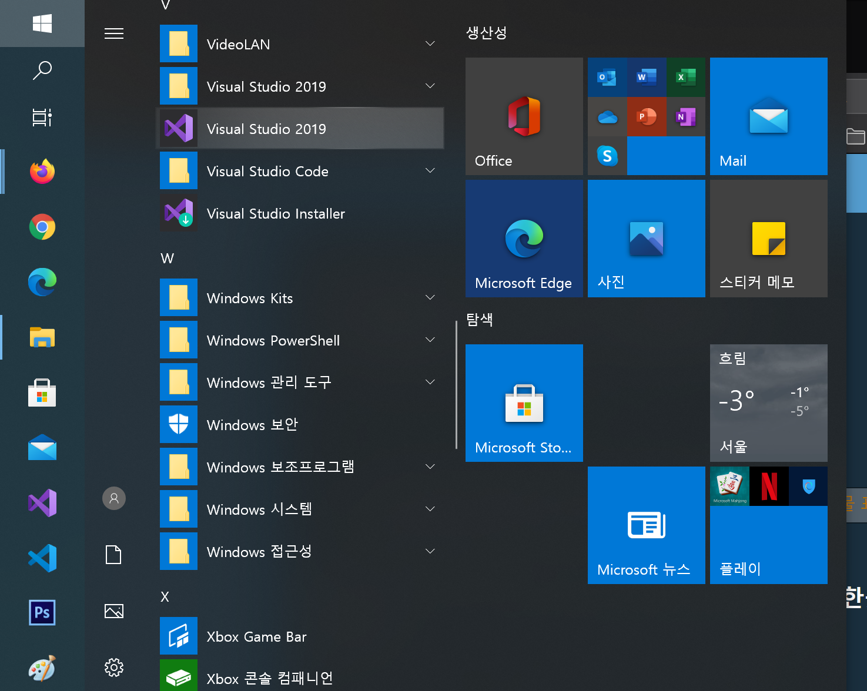Open the 스티커 메모 tile
This screenshot has height=691, width=867.
pyautogui.click(x=769, y=239)
